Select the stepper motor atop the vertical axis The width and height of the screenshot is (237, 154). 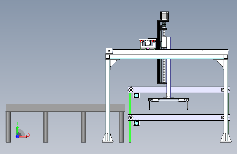(x=164, y=16)
